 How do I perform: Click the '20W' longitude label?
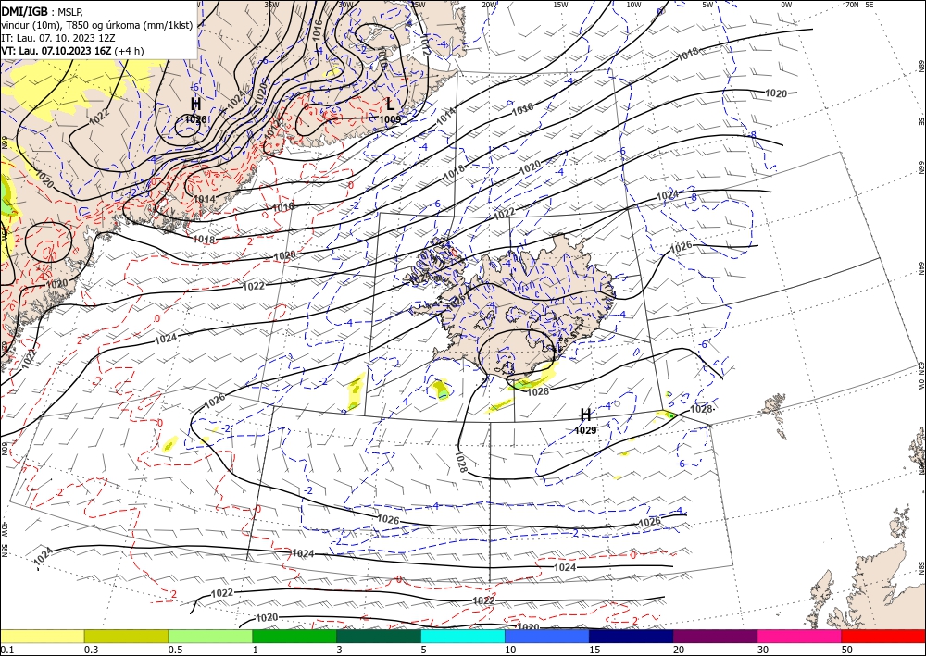click(x=489, y=5)
